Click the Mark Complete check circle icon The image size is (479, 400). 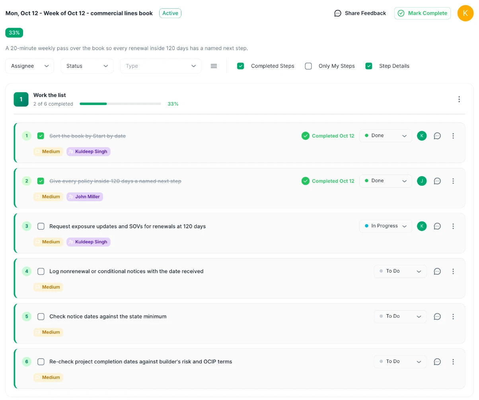pyautogui.click(x=401, y=13)
